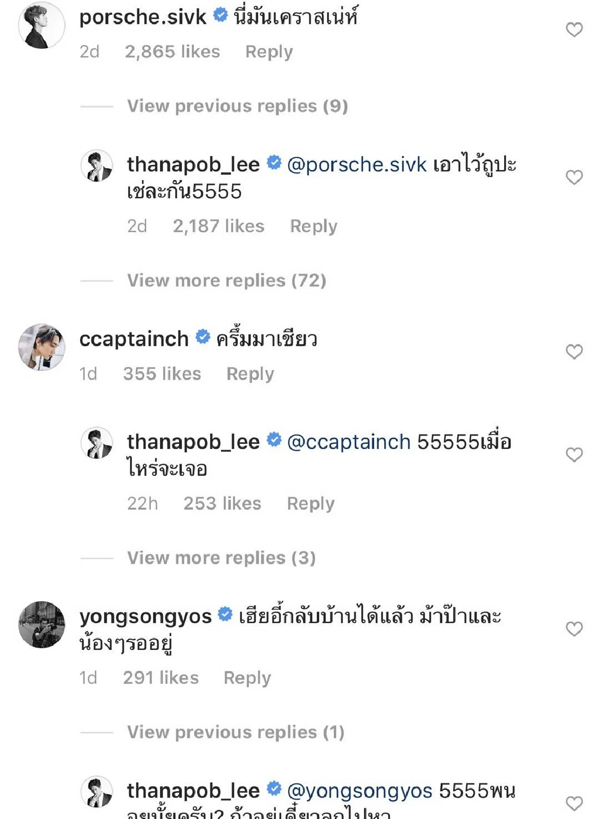Open the @ccaptainch mention link
This screenshot has height=819, width=616.
[349, 441]
